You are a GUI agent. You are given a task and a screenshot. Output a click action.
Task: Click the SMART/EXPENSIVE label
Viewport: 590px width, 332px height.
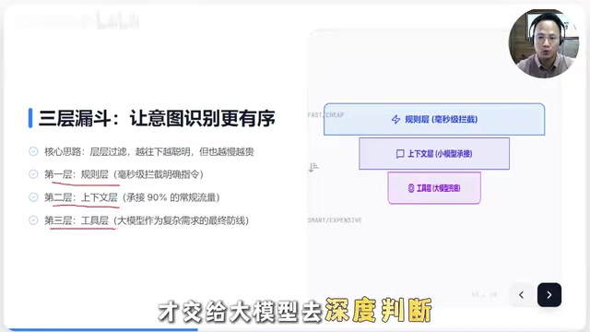pyautogui.click(x=335, y=220)
